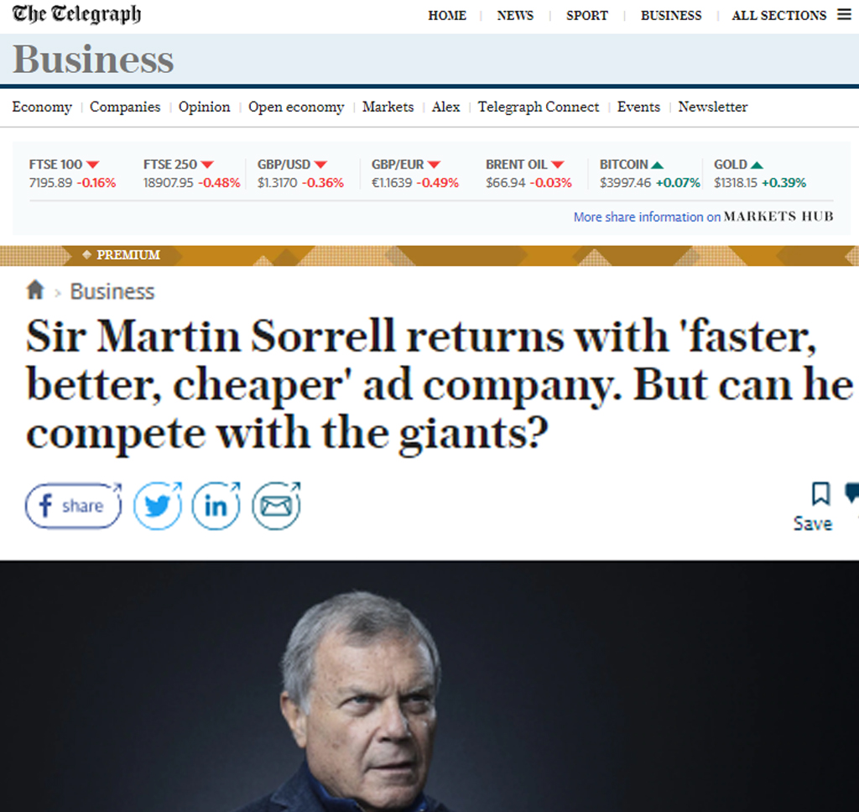The image size is (859, 812).
Task: Open the Economy subsection tab
Action: tap(42, 107)
